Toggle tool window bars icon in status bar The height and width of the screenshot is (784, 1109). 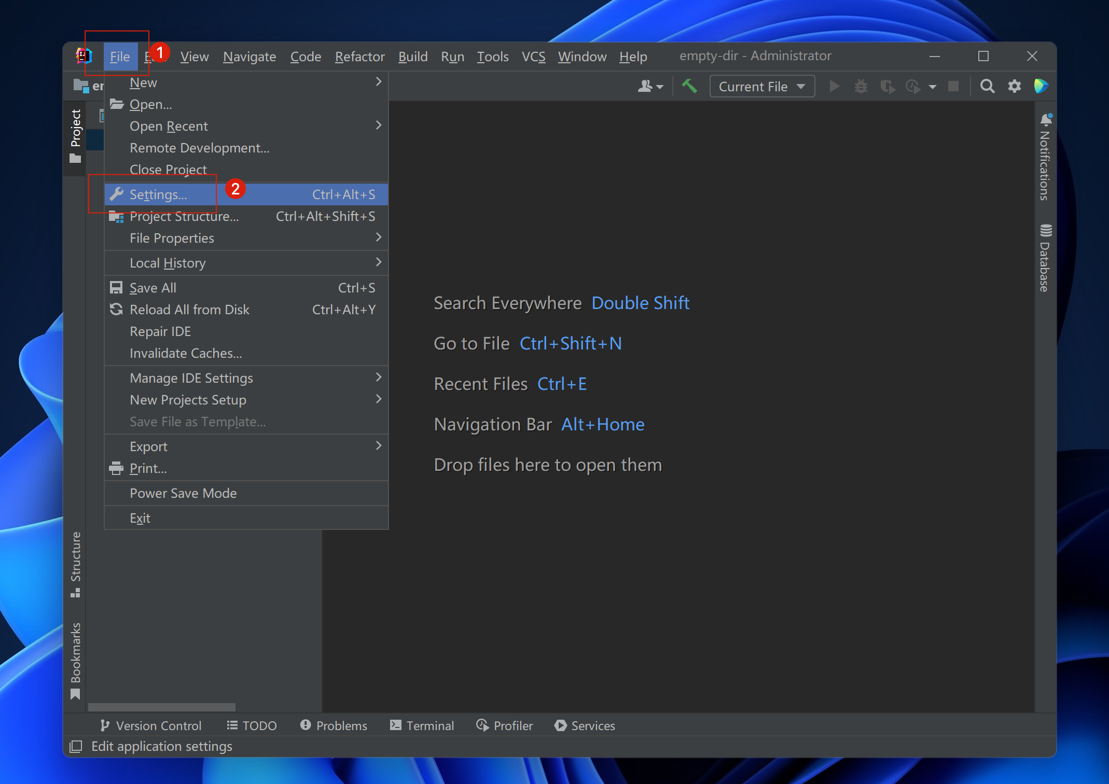76,746
